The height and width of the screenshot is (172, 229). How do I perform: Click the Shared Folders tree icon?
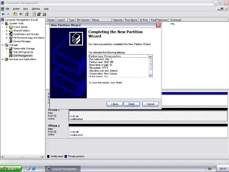[x=11, y=30]
